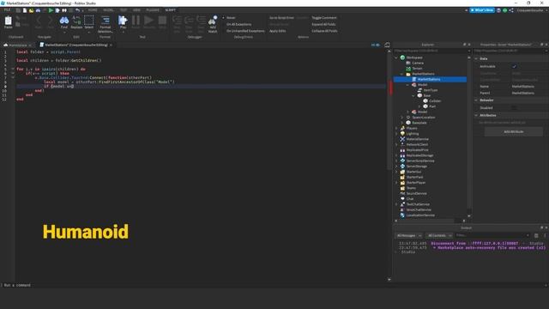Select Chat service in Explorer

click(410, 199)
